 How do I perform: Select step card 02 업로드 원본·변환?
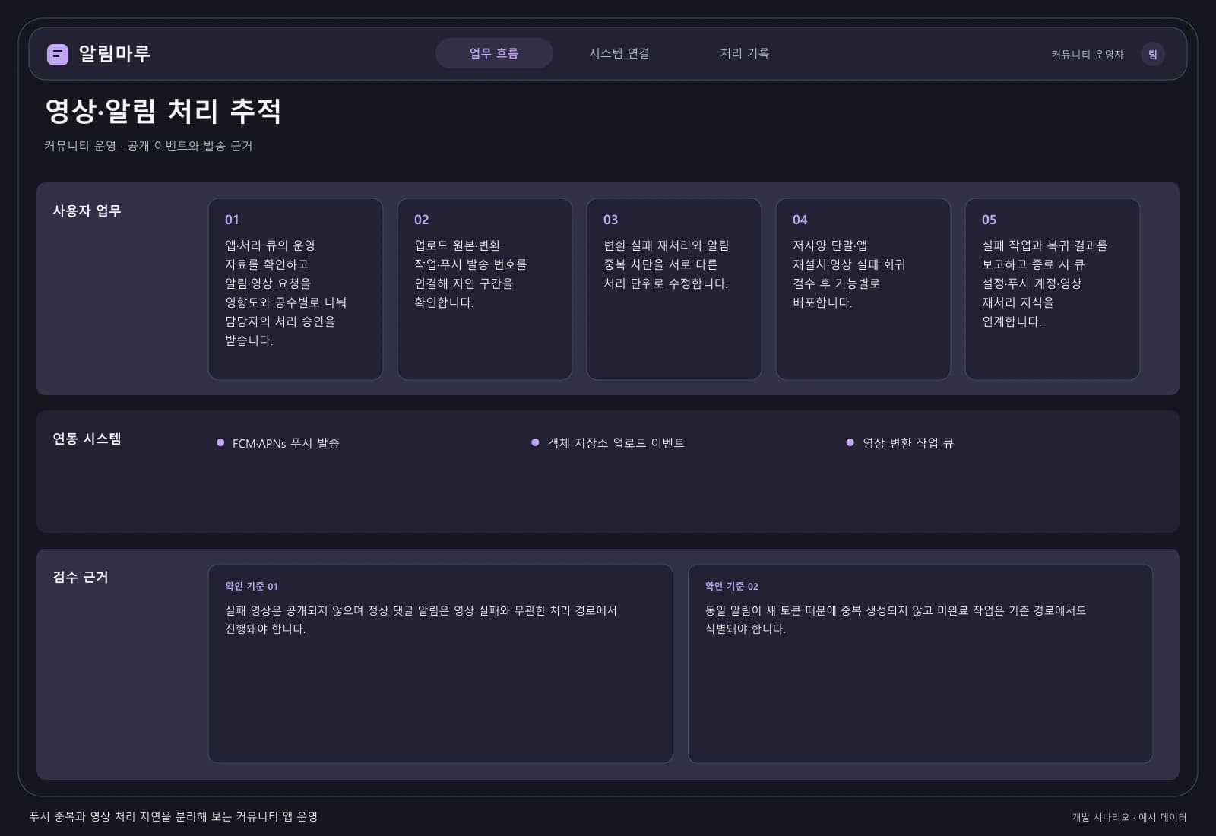[x=485, y=289]
